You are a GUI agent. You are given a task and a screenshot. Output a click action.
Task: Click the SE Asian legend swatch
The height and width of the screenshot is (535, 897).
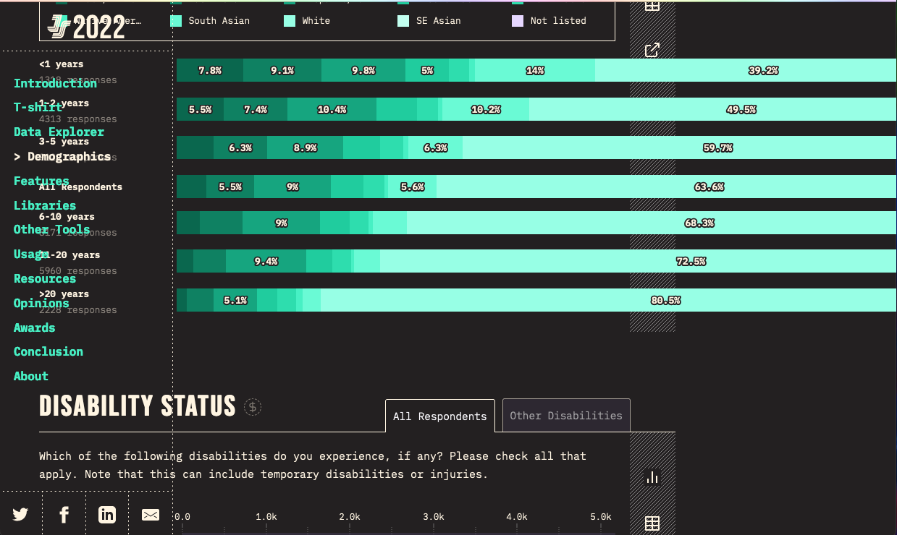403,21
